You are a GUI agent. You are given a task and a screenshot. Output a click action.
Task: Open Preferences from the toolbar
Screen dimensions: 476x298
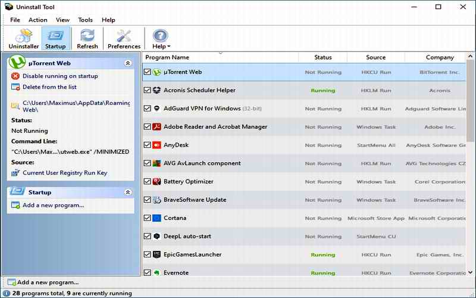pos(124,39)
